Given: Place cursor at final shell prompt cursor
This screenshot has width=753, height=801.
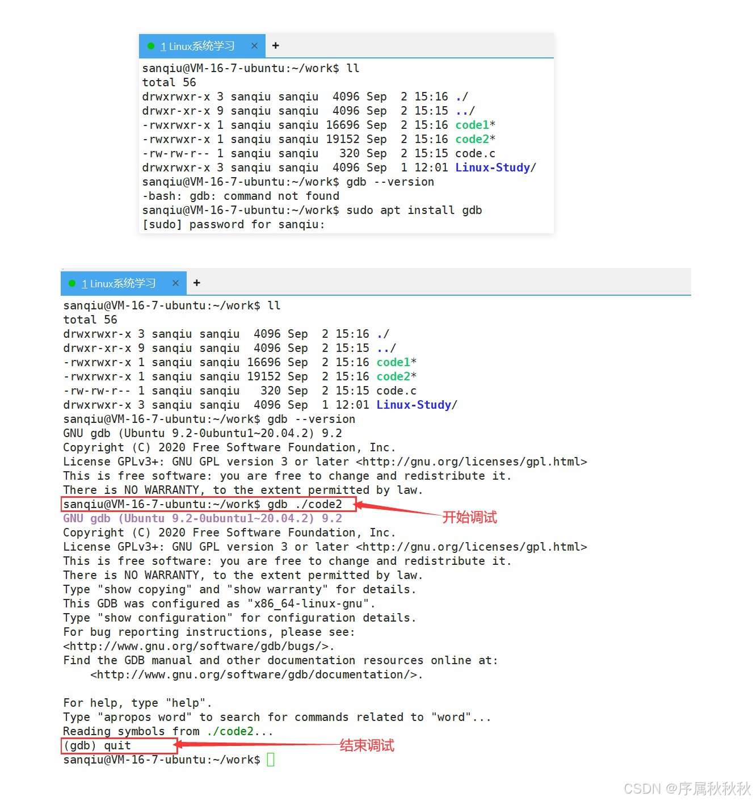Looking at the screenshot, I should [271, 760].
